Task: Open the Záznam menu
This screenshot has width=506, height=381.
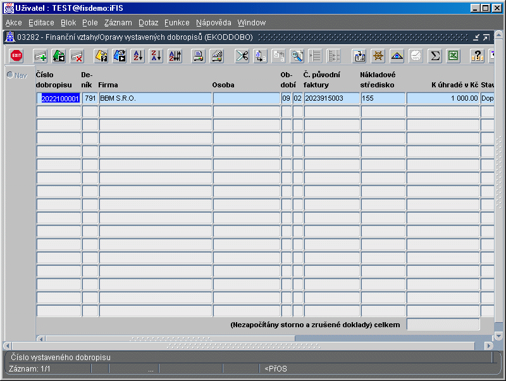Action: click(118, 23)
